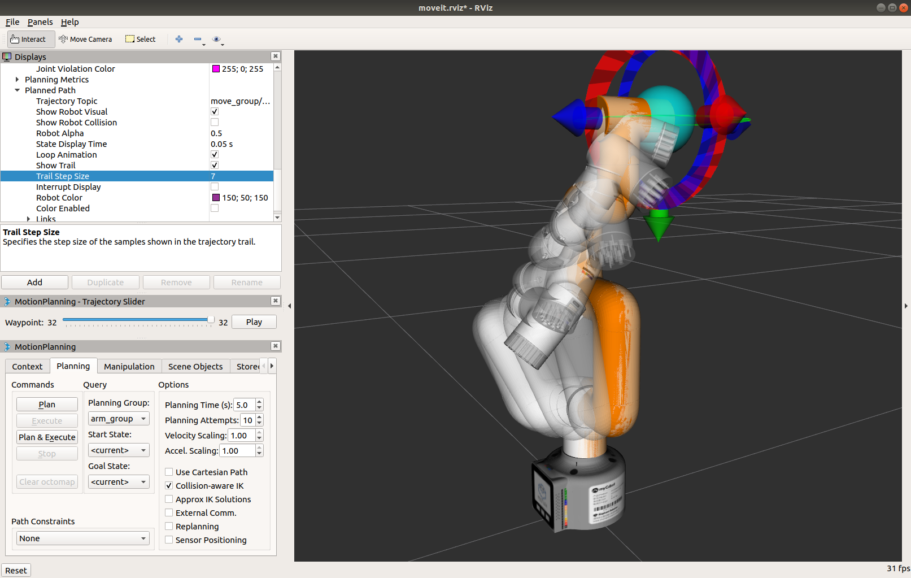Activate the Move Camera tool
Viewport: 911px width, 578px height.
click(85, 39)
